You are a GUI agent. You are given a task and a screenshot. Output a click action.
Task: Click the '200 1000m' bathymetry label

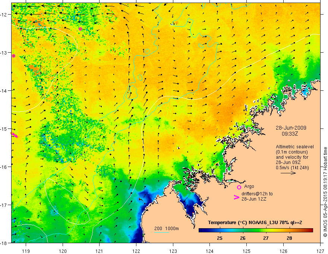click(x=167, y=229)
